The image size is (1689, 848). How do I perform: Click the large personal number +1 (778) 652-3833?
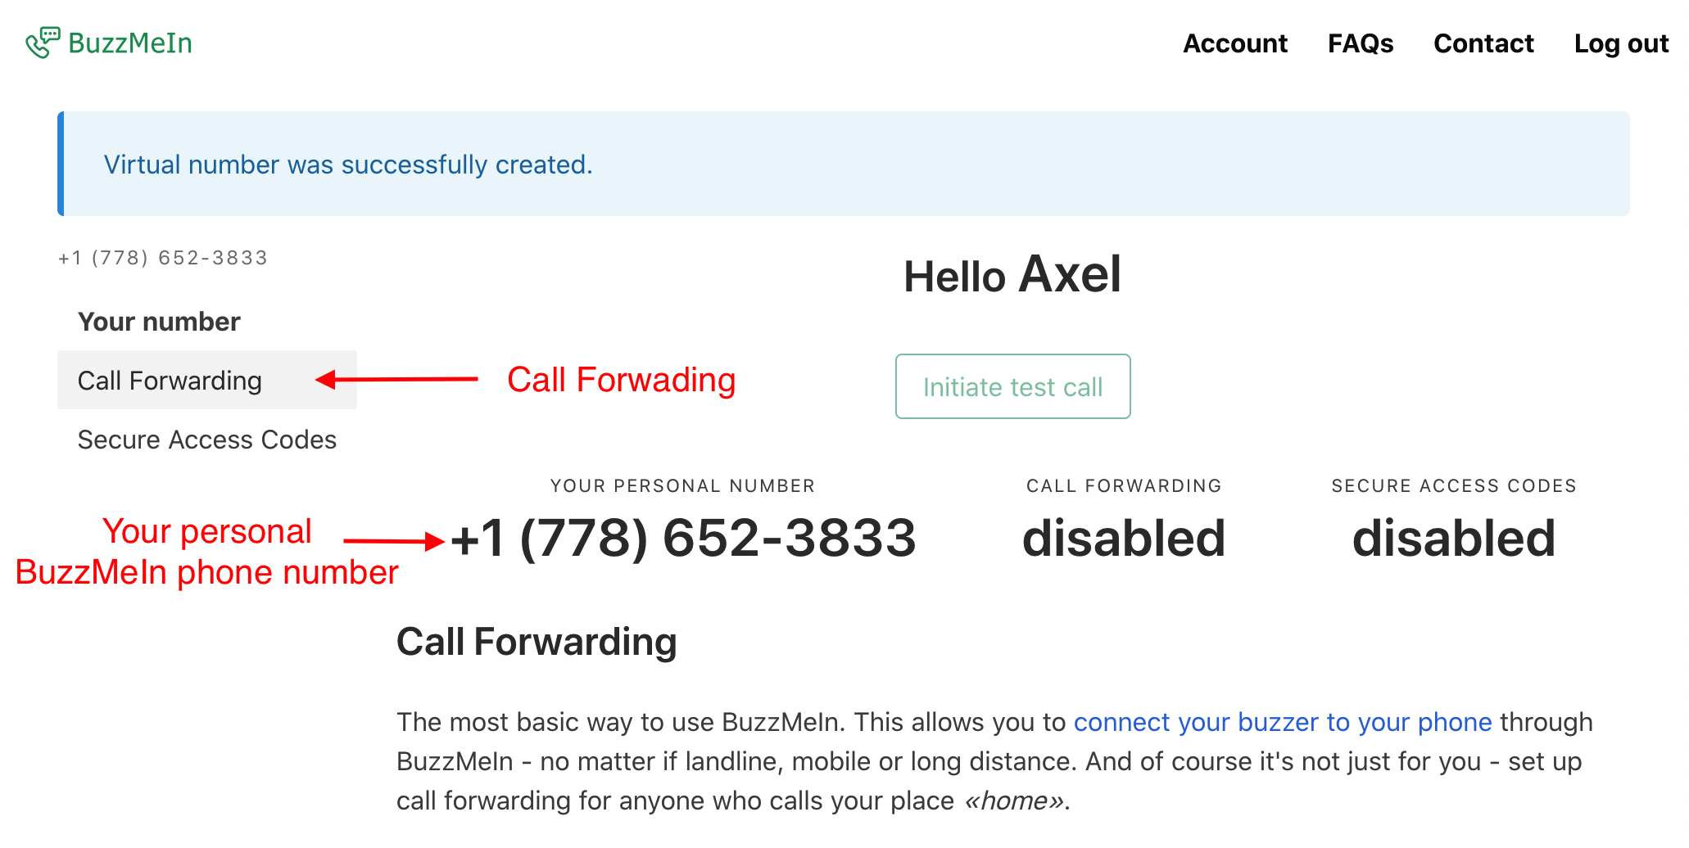682,539
